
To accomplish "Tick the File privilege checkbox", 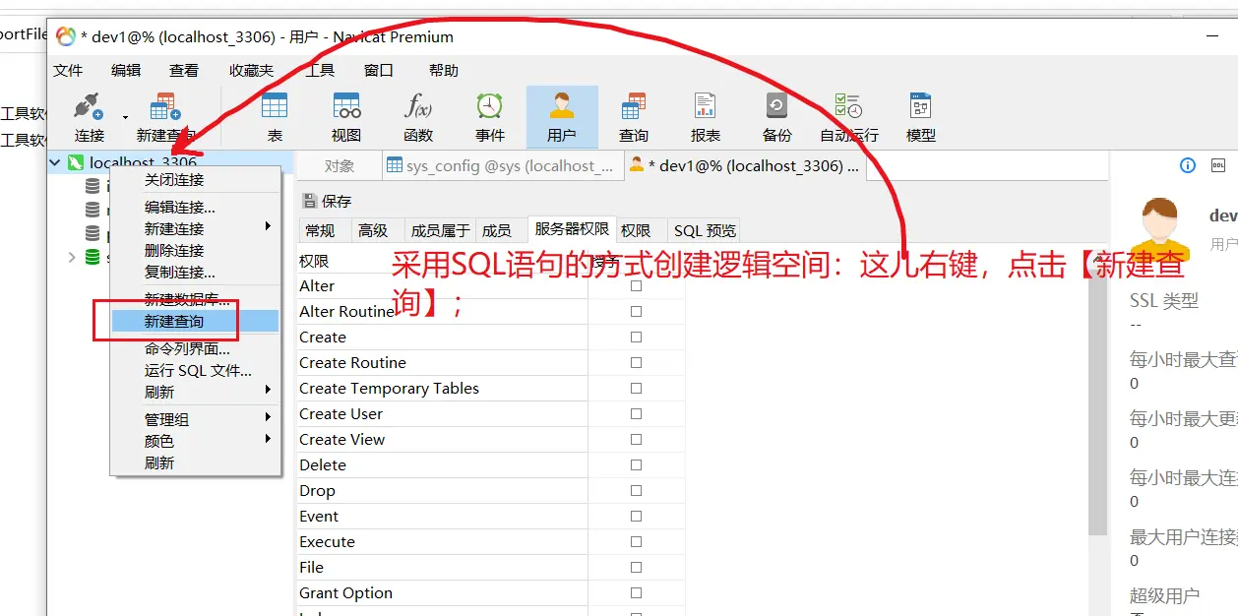I will coord(636,567).
